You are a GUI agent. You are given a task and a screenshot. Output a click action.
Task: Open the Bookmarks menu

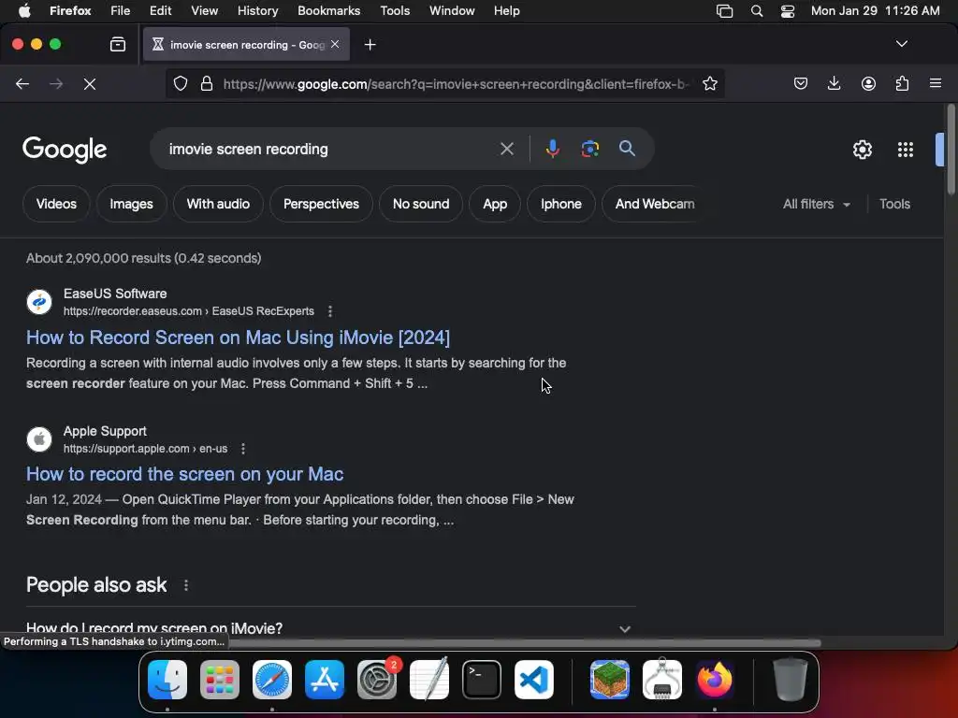click(x=328, y=11)
